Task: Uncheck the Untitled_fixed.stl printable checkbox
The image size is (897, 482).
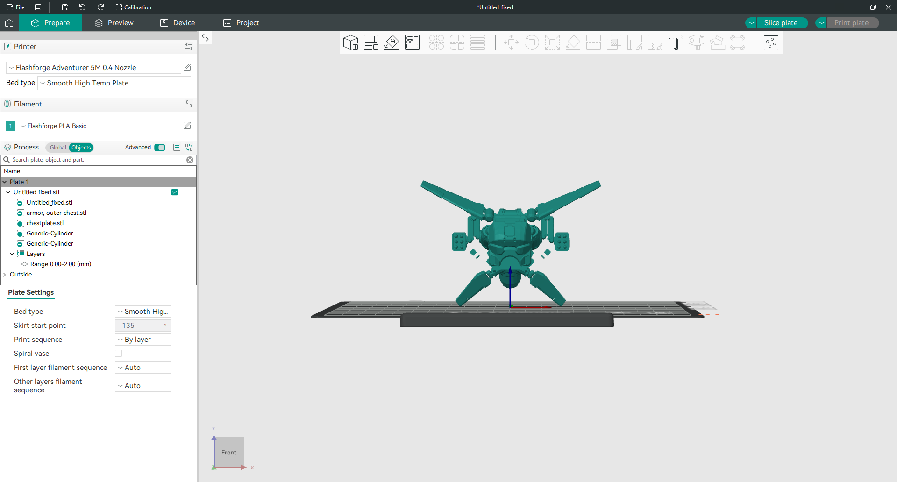Action: pyautogui.click(x=175, y=192)
